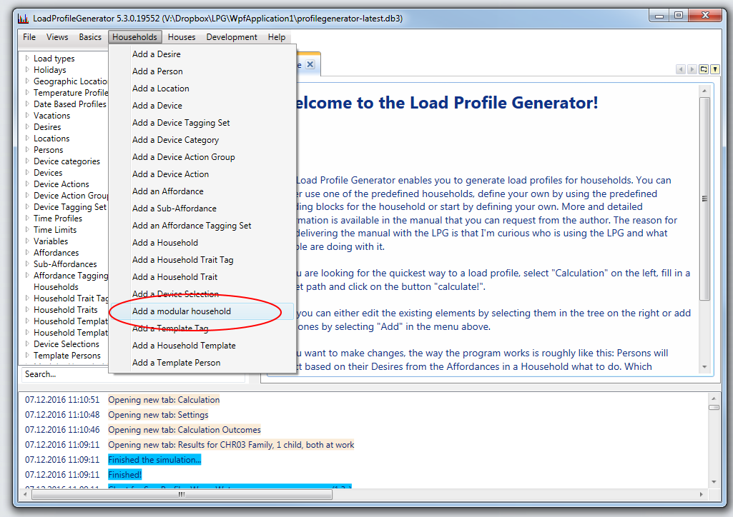
Task: Open the Views menu
Action: click(x=57, y=37)
